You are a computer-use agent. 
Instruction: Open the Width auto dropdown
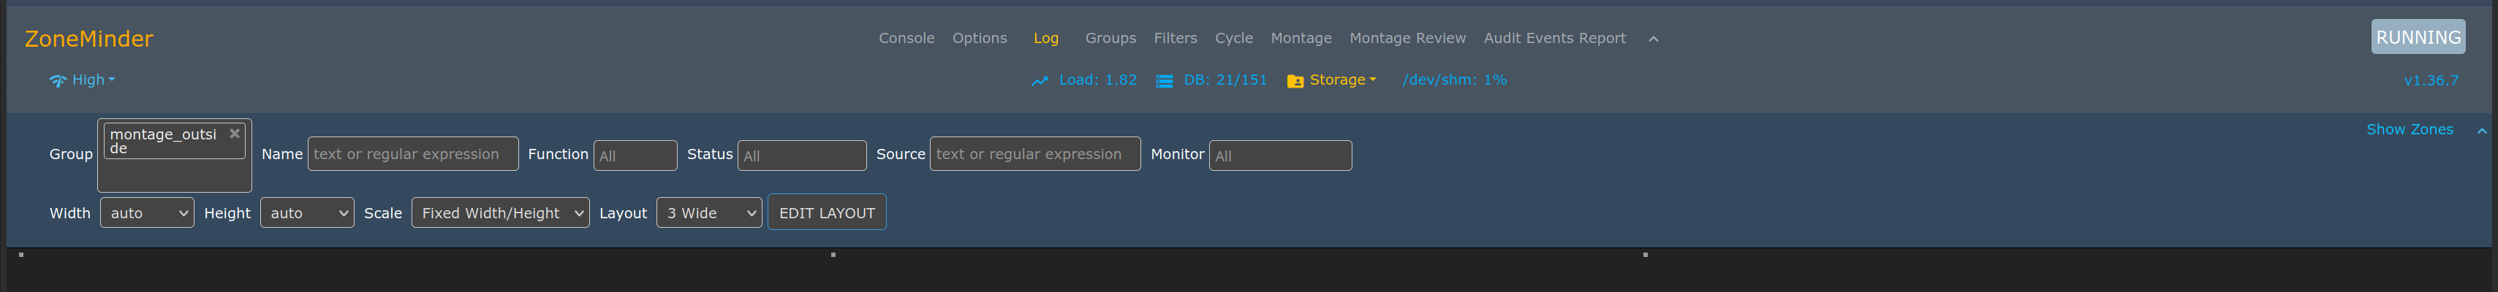pyautogui.click(x=148, y=212)
